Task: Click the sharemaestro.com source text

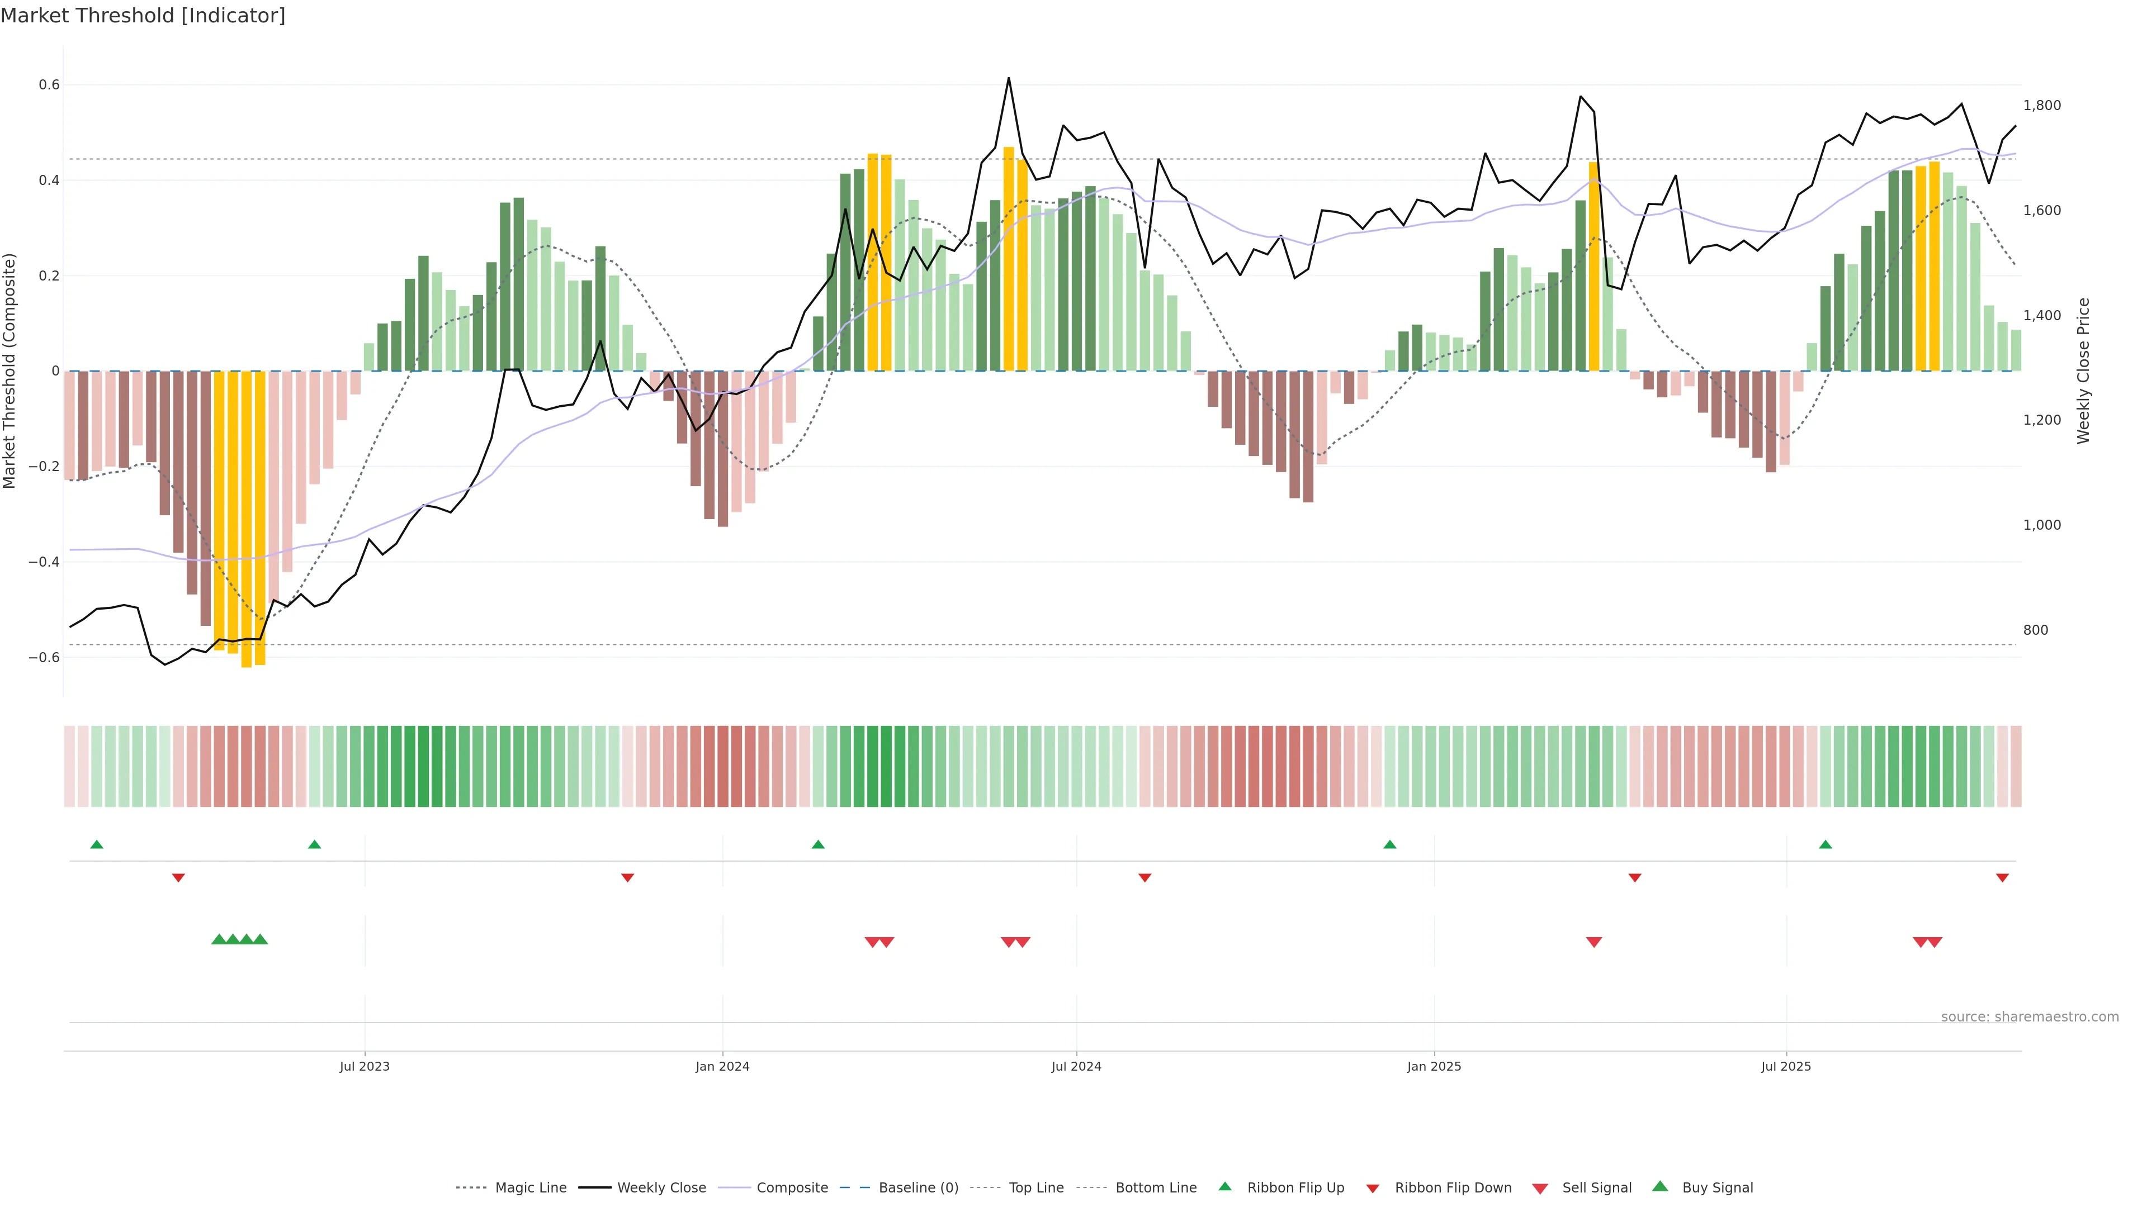Action: 2030,1017
